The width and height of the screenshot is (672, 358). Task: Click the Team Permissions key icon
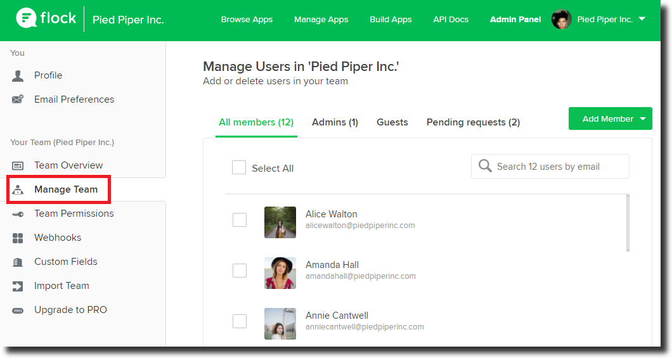18,214
